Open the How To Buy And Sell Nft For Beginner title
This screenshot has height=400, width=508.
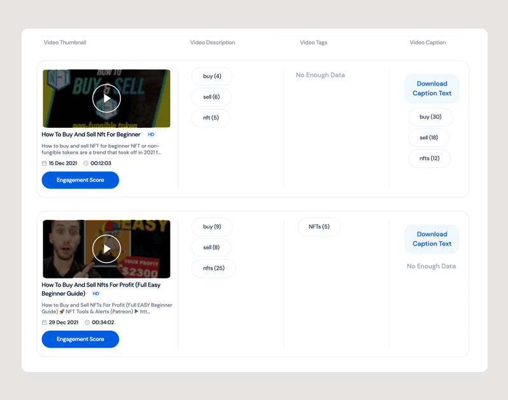[x=91, y=135]
